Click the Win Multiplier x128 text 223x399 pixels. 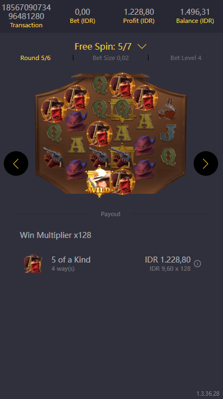coord(55,235)
